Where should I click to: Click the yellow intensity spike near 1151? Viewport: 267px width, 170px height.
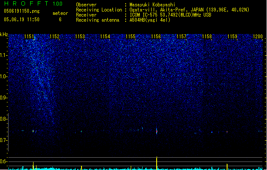33,166
